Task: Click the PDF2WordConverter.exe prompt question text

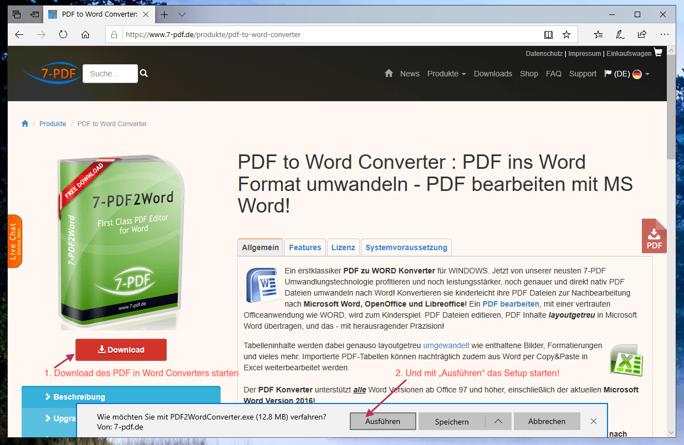Action: [212, 416]
